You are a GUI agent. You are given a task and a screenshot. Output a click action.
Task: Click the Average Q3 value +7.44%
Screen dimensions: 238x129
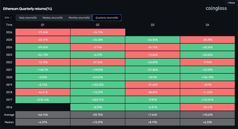[153, 115]
